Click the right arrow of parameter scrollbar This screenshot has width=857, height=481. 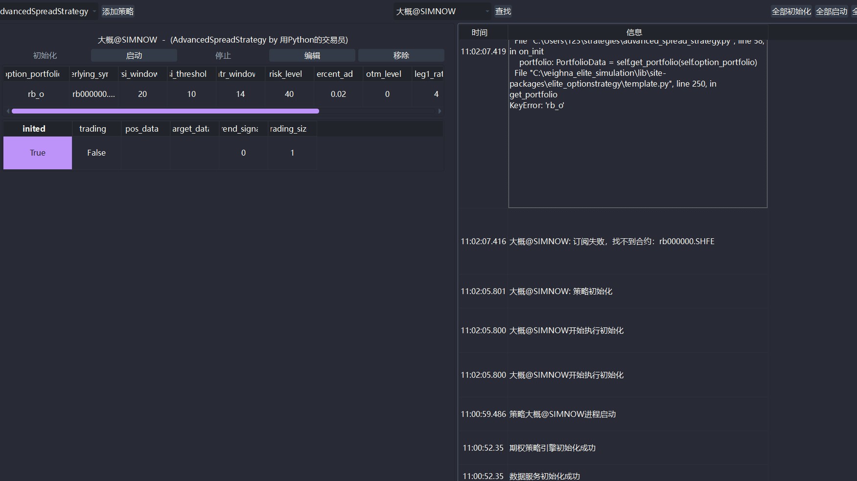click(x=440, y=111)
